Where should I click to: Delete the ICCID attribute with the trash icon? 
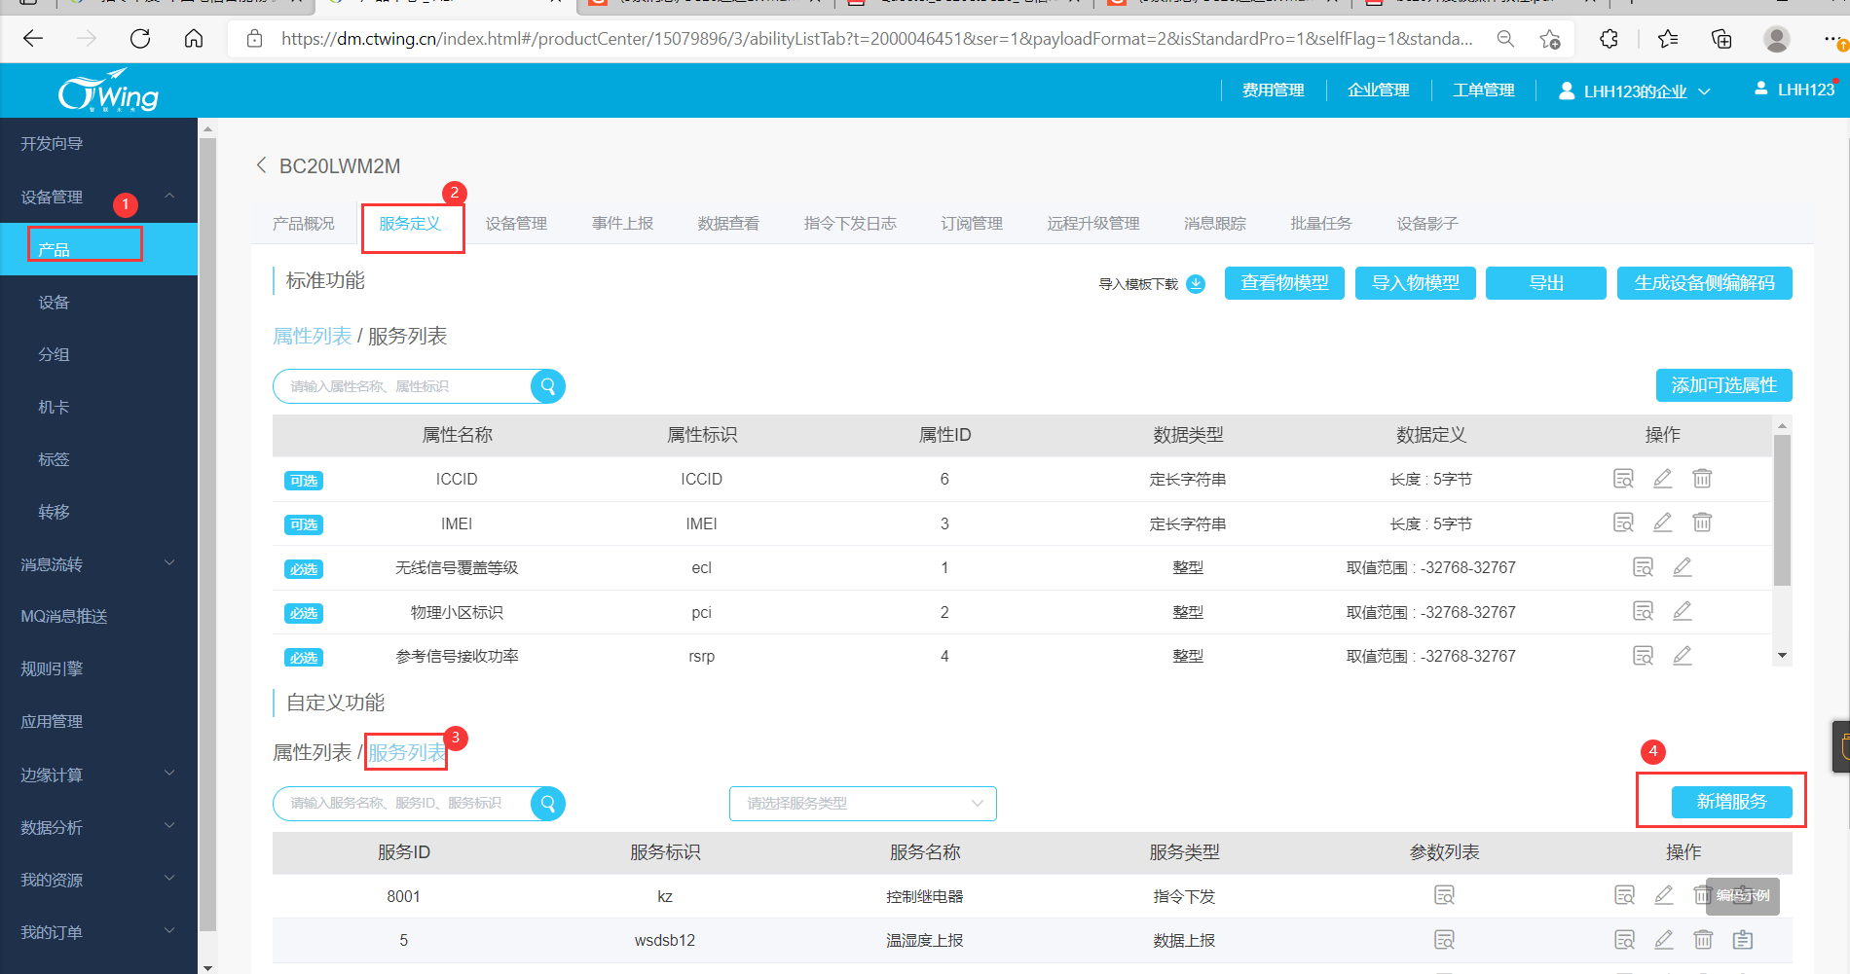[1702, 479]
